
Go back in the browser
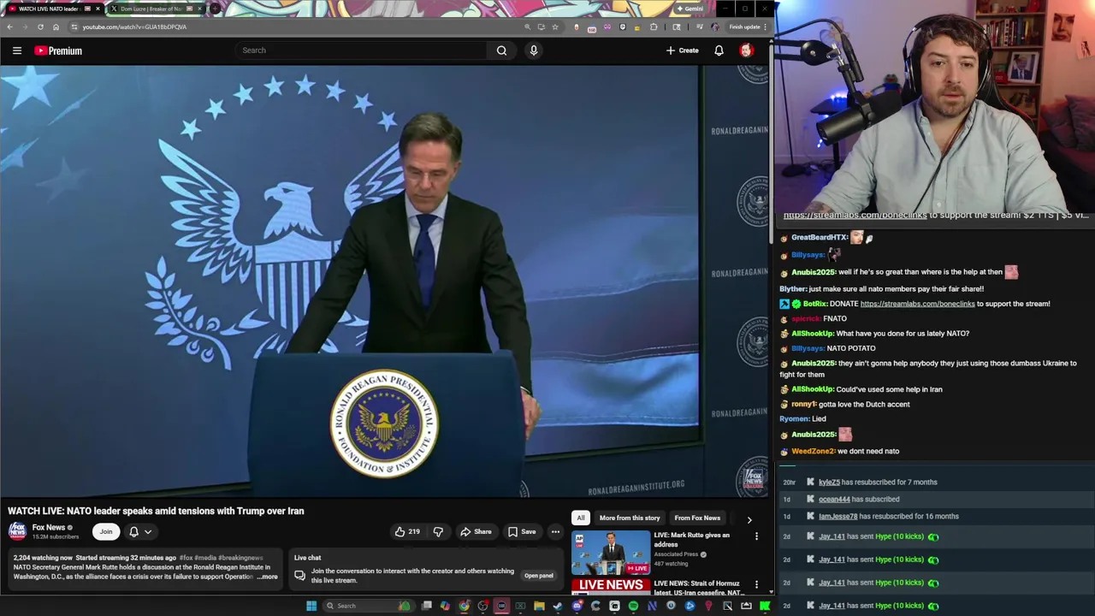point(9,27)
